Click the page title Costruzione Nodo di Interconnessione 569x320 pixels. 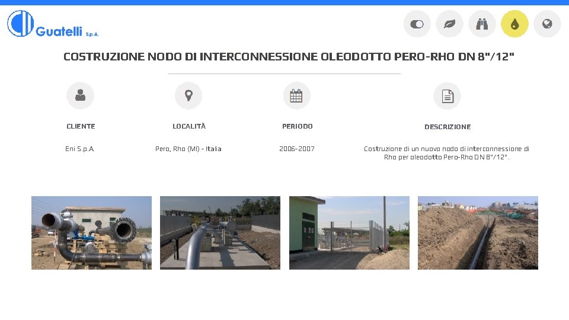point(289,57)
